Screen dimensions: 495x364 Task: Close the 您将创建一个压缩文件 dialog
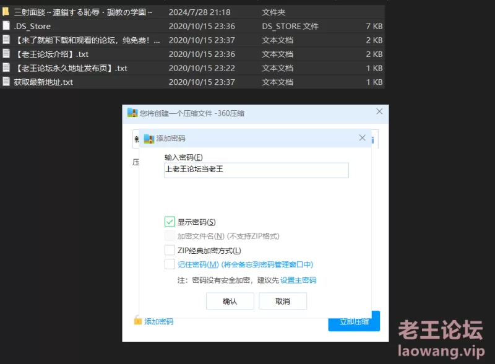click(379, 111)
